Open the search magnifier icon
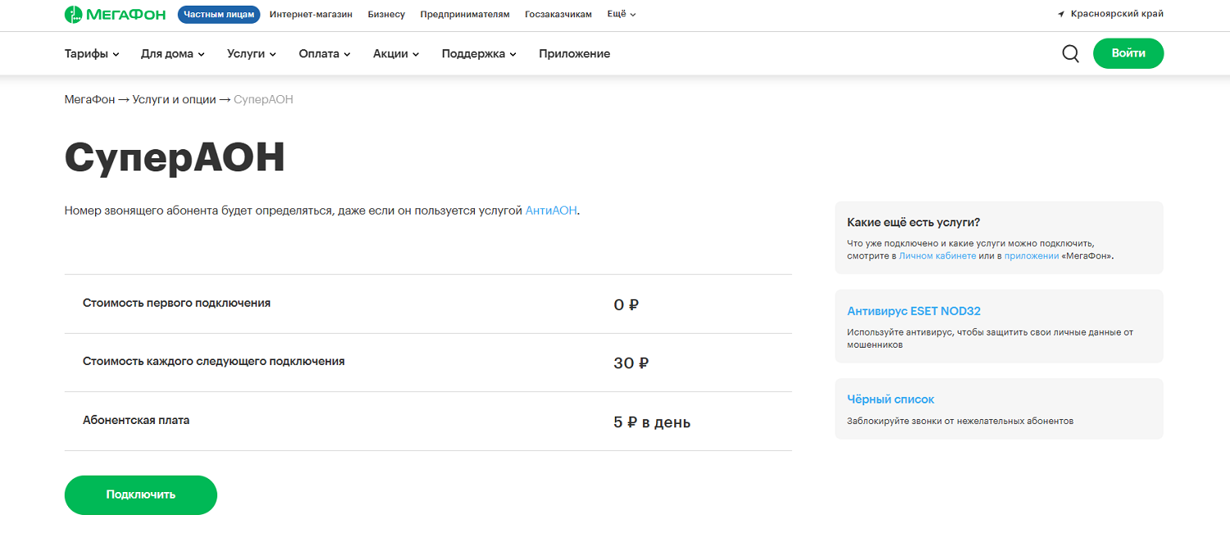Viewport: 1230px width, 533px height. pyautogui.click(x=1070, y=53)
